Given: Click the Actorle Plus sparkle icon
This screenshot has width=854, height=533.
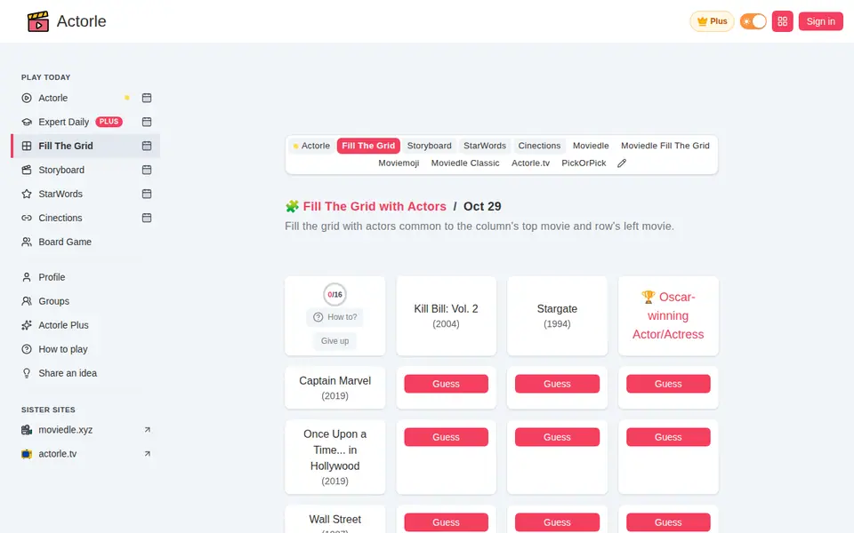Looking at the screenshot, I should point(26,325).
